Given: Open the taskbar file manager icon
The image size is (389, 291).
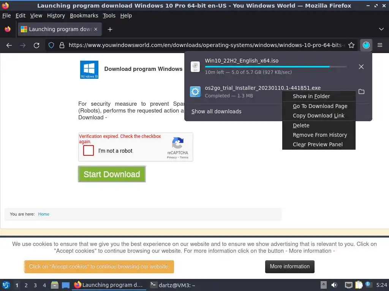Looking at the screenshot, I should (x=55, y=285).
